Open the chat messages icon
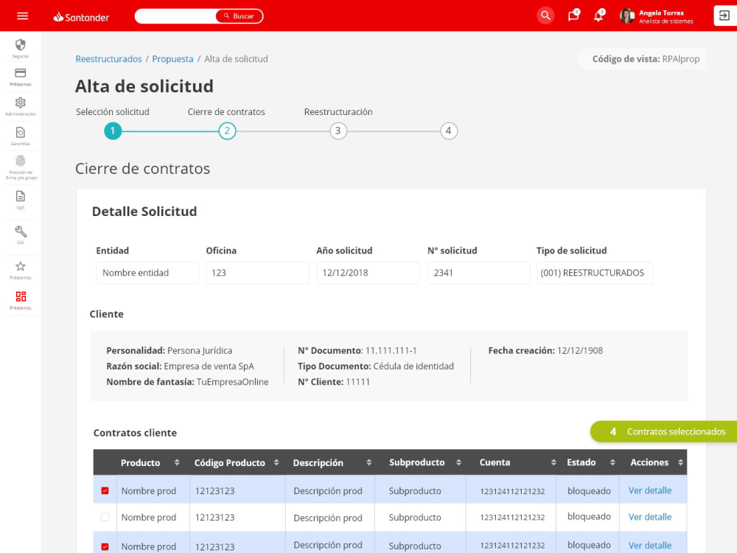The image size is (737, 553). [573, 15]
